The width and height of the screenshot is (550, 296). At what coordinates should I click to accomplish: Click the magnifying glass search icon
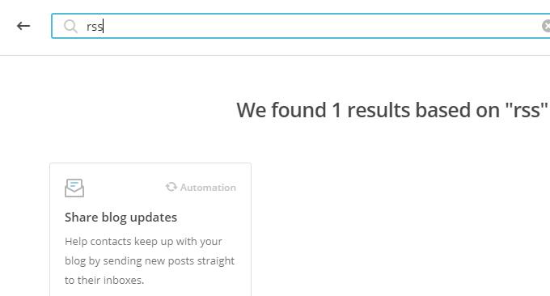pos(70,27)
